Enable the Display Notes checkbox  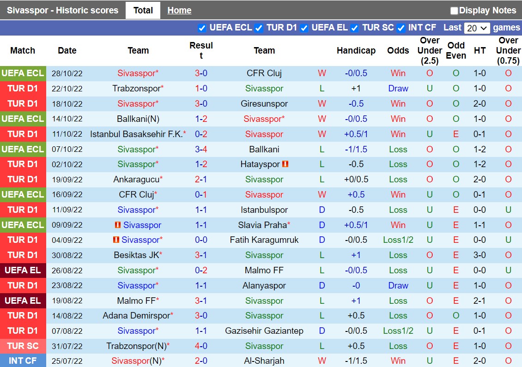454,11
